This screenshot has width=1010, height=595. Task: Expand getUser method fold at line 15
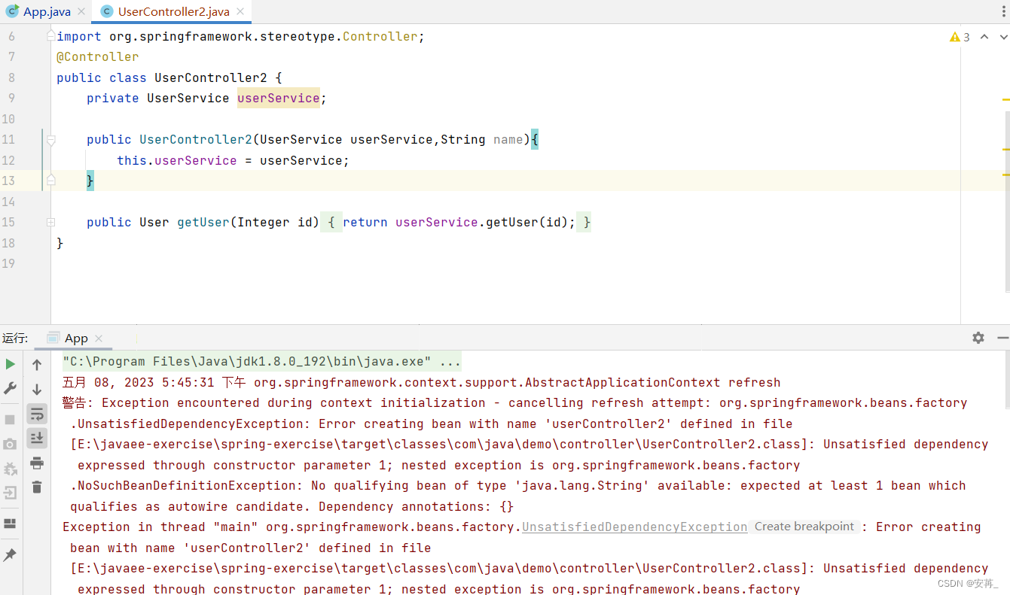[x=50, y=222]
